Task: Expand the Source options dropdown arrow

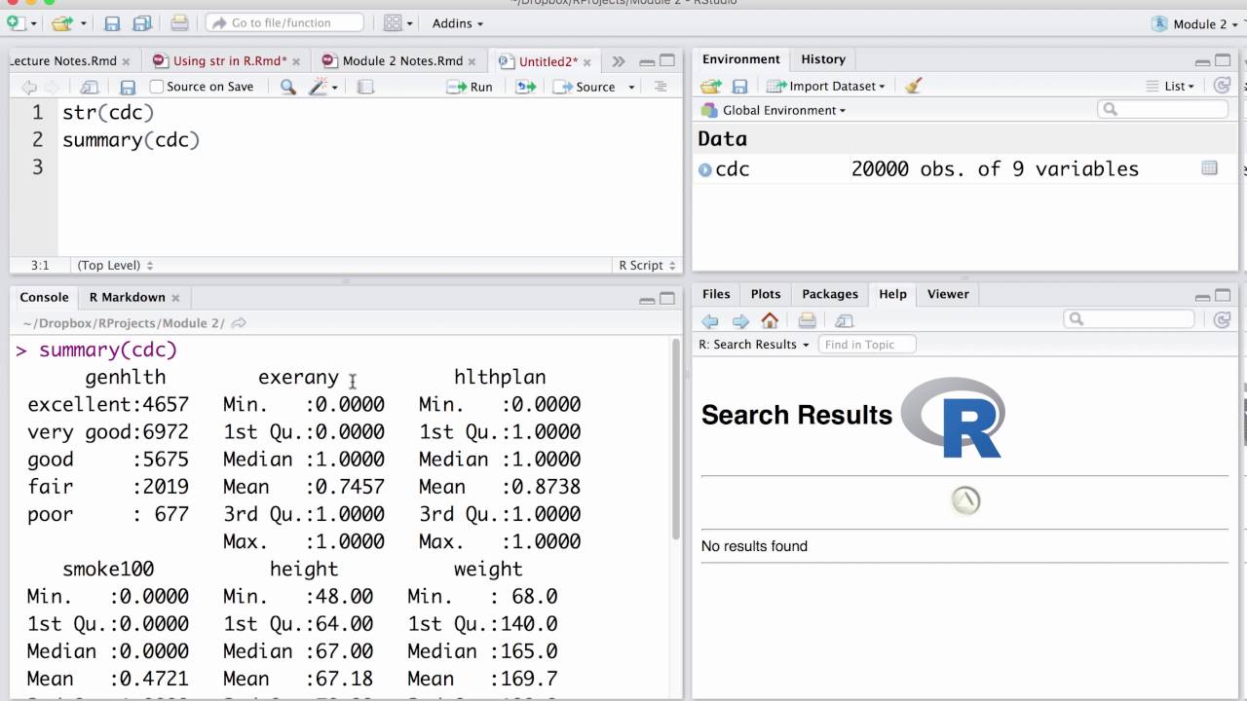Action: pyautogui.click(x=631, y=88)
